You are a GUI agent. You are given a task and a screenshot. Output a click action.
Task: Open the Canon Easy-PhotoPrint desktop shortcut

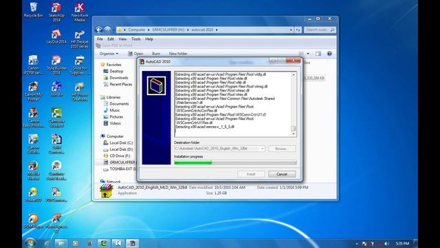tap(33, 118)
